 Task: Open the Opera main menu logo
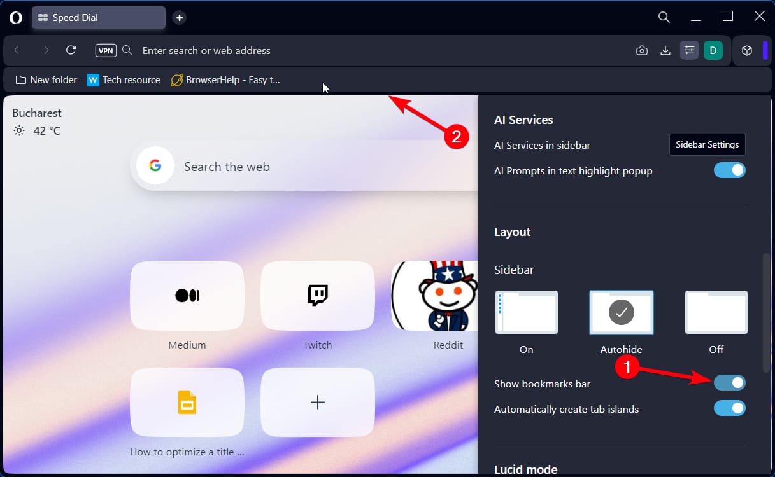point(16,18)
